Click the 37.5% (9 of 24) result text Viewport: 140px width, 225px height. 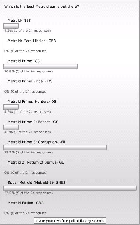point(28,193)
